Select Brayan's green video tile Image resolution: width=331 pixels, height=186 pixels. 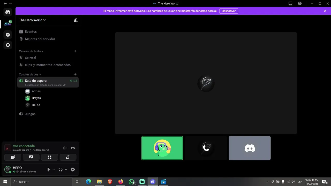(x=162, y=148)
